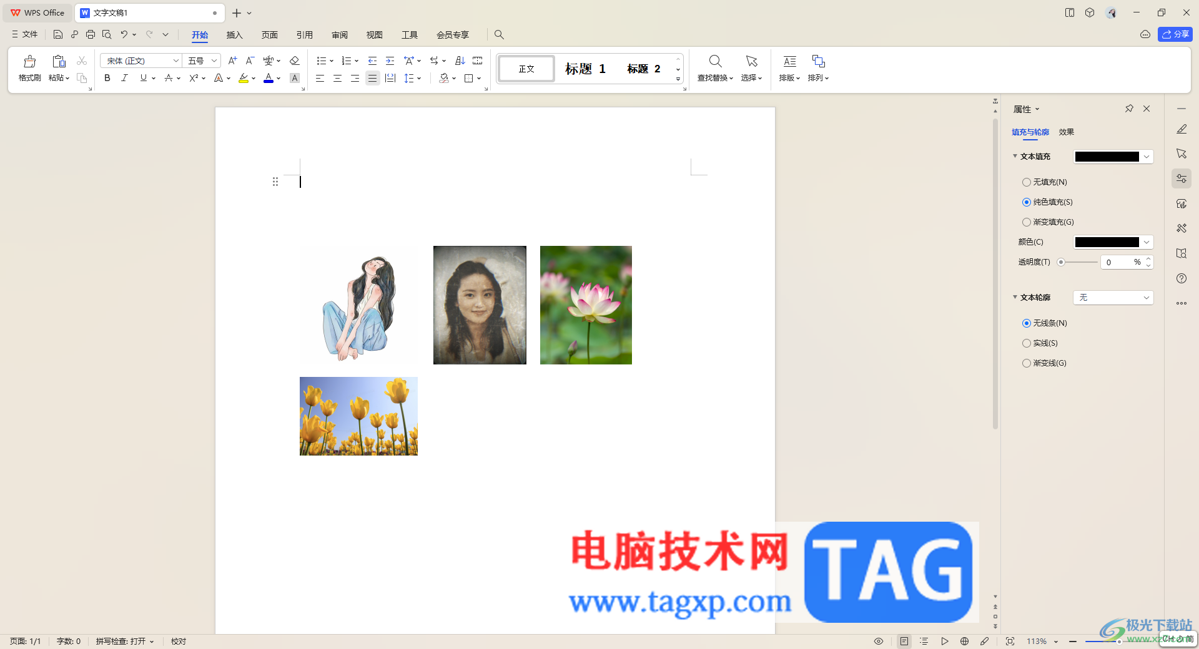1199x649 pixels.
Task: Decrease paragraph indent
Action: tap(372, 61)
